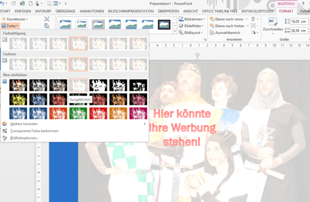The image size is (310, 202).
Task: Select the first picture style thumbnail
Action: coord(65,24)
